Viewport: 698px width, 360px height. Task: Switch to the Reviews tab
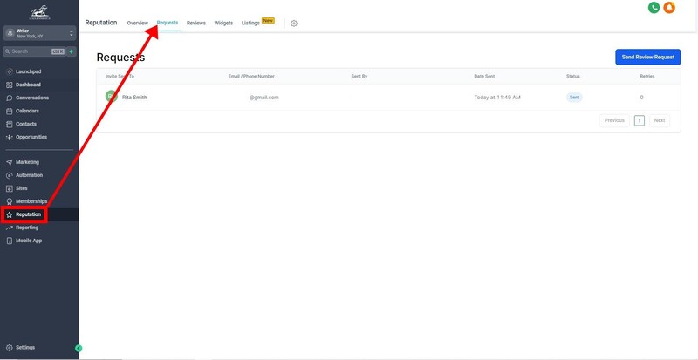195,24
